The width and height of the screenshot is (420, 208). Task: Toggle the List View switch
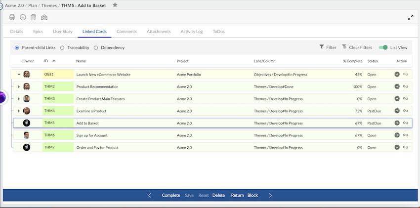pos(383,47)
